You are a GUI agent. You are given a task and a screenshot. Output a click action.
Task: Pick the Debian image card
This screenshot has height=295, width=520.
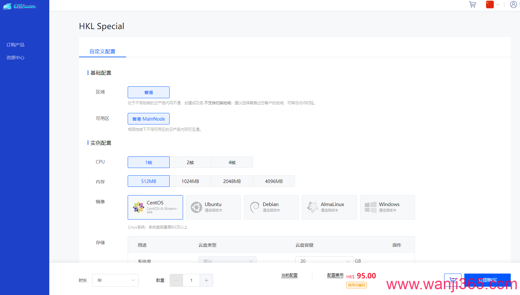pos(271,207)
